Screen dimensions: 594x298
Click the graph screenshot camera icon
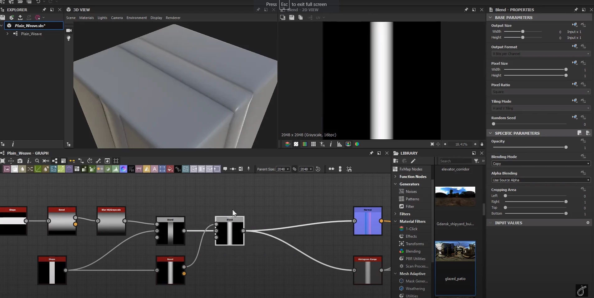click(x=20, y=161)
